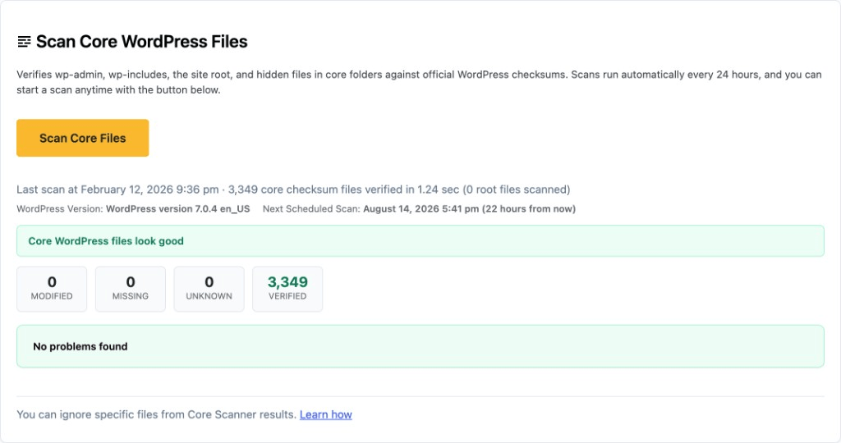Click WordPress version 7.0.4 en_US value

[177, 209]
